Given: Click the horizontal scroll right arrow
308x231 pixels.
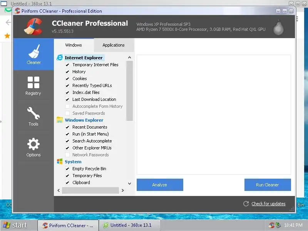Looking at the screenshot, I should pyautogui.click(x=123, y=190).
